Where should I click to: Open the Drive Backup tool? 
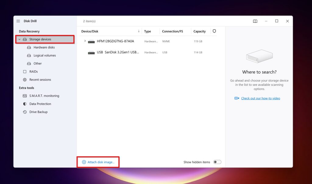click(38, 112)
